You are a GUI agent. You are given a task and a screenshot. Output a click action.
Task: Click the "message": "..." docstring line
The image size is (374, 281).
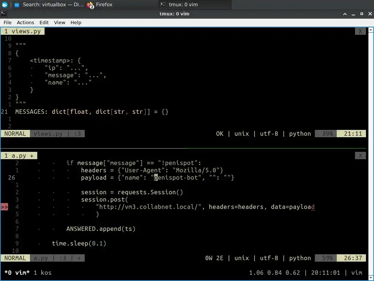coord(75,75)
